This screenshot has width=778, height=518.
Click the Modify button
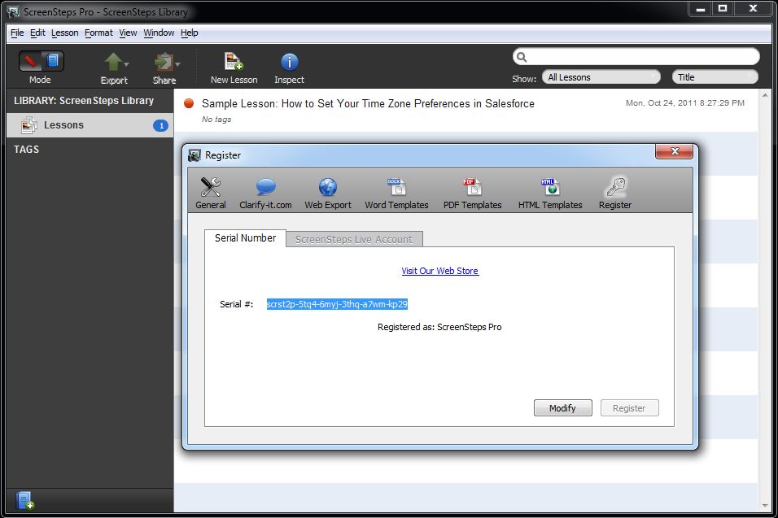562,408
